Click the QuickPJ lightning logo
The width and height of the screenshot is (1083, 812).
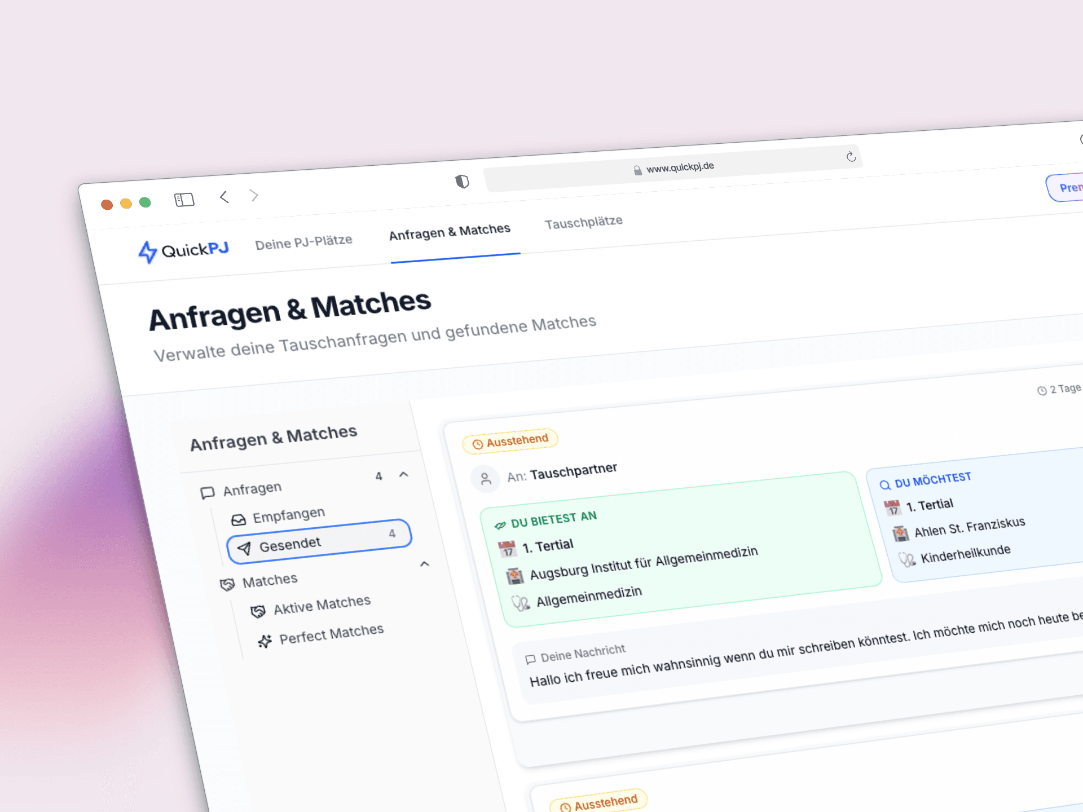[147, 251]
